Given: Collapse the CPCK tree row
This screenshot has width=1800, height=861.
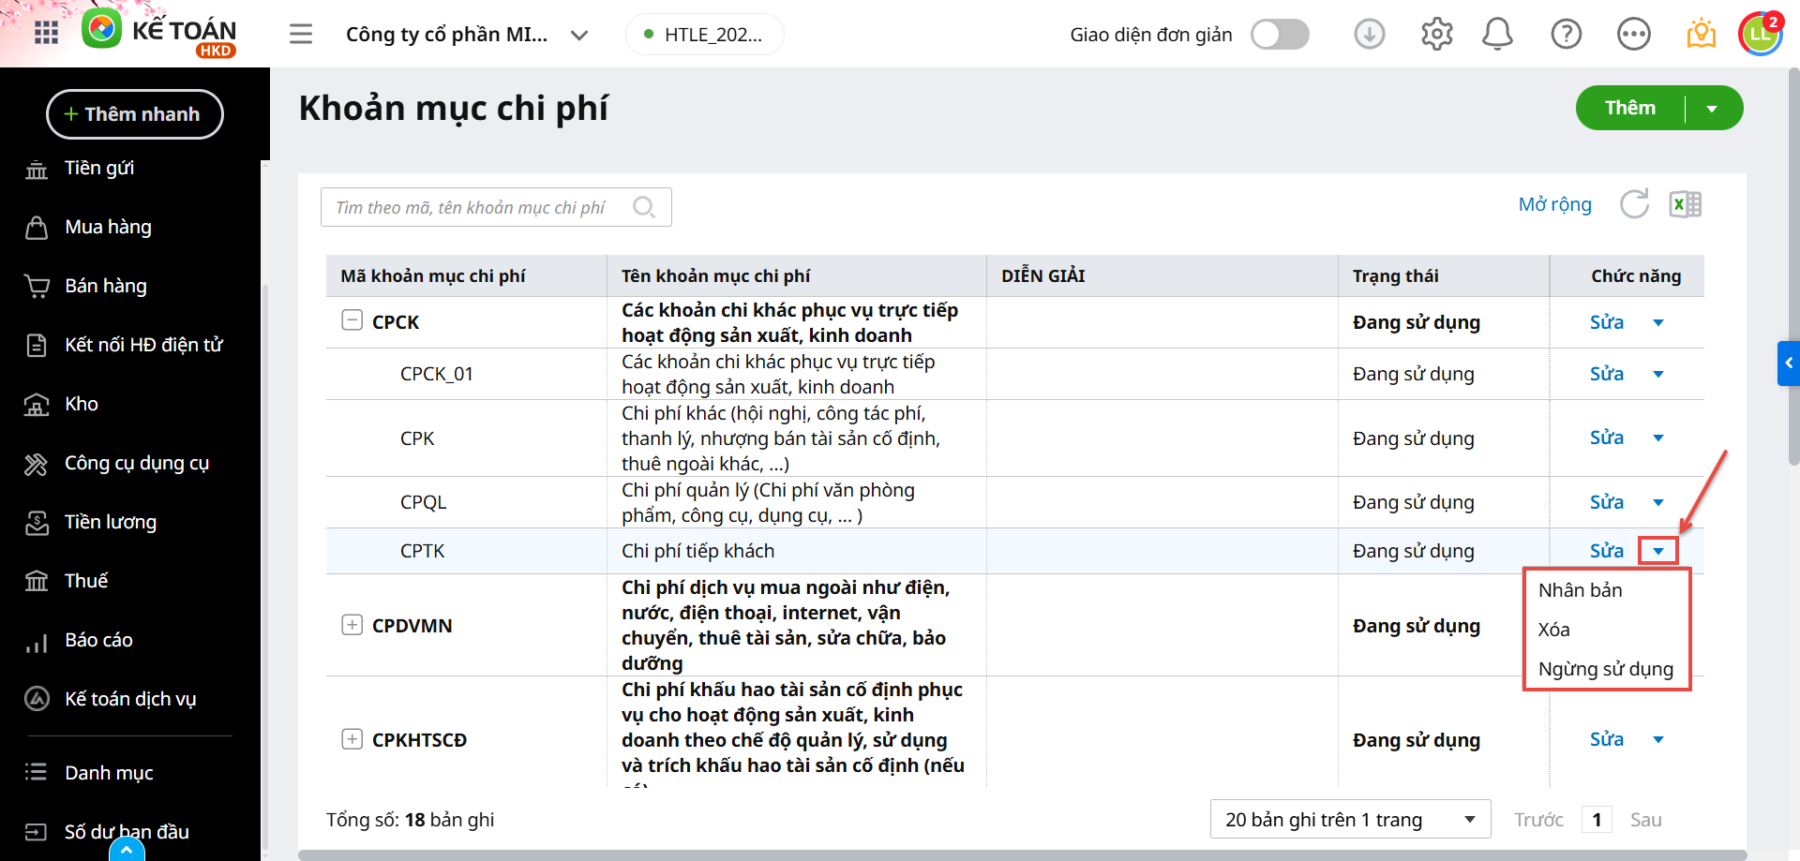Looking at the screenshot, I should pos(352,320).
